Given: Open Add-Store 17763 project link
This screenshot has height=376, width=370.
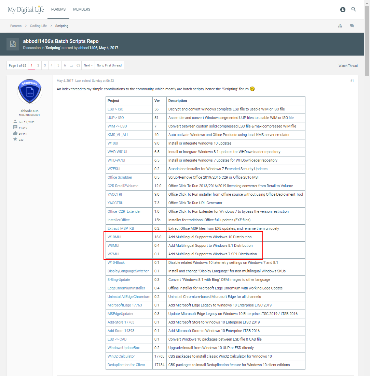Looking at the screenshot, I should pos(121,322).
